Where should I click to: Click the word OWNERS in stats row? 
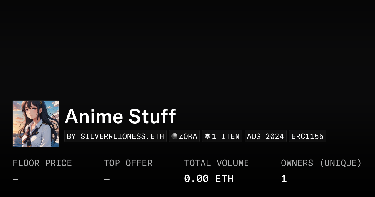pyautogui.click(x=297, y=163)
